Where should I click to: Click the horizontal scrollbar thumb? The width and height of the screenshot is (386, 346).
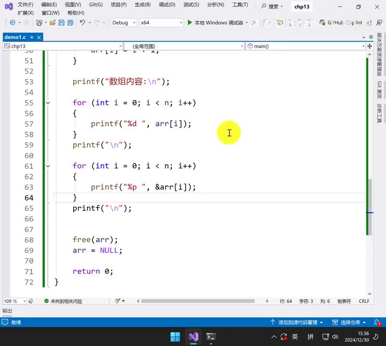198,301
